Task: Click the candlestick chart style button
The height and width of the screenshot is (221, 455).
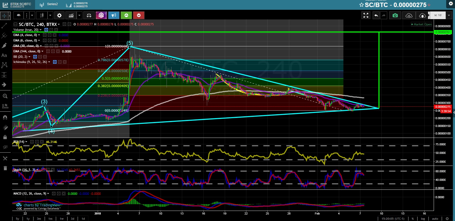Action: pos(42,15)
